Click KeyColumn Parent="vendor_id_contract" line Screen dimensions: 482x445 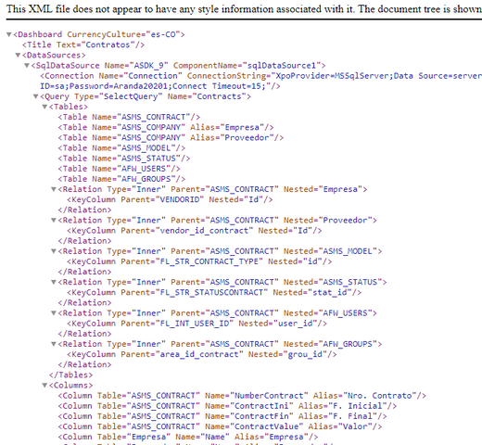pyautogui.click(x=195, y=231)
